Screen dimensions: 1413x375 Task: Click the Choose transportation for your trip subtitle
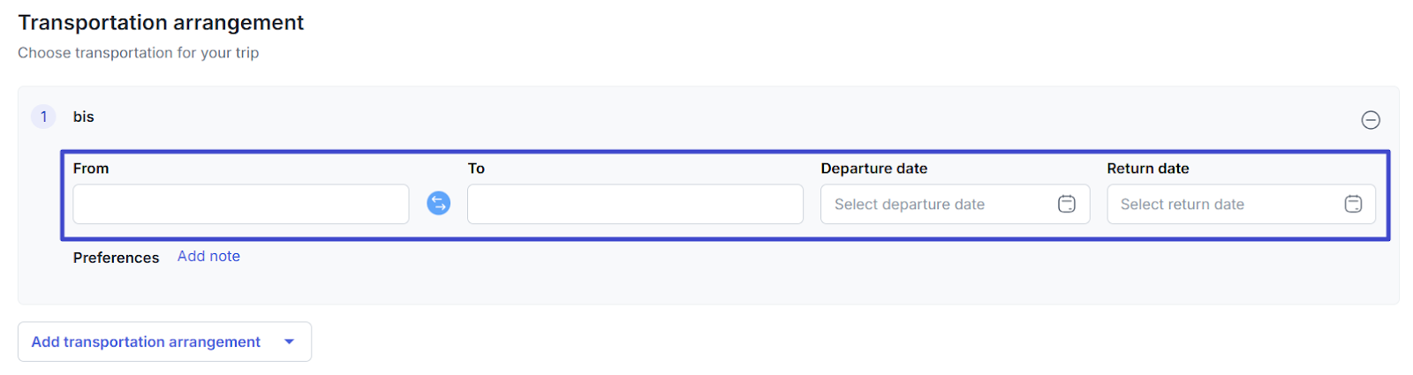tap(139, 53)
